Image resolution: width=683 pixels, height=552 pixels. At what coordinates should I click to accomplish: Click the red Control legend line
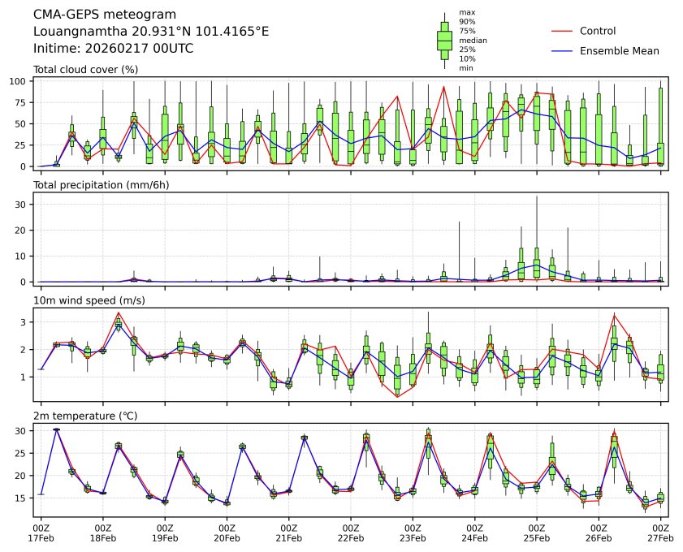pos(562,31)
